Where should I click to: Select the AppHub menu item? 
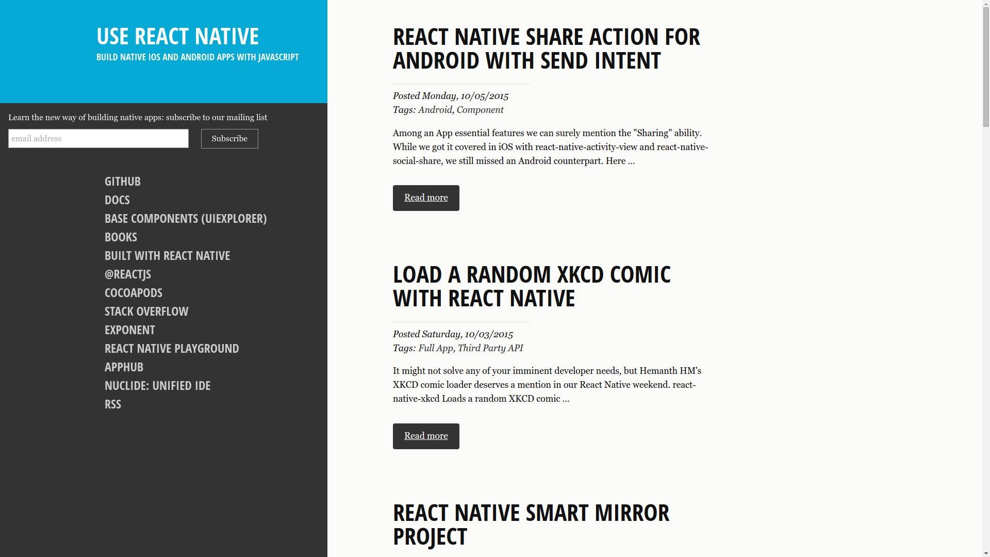tap(124, 367)
